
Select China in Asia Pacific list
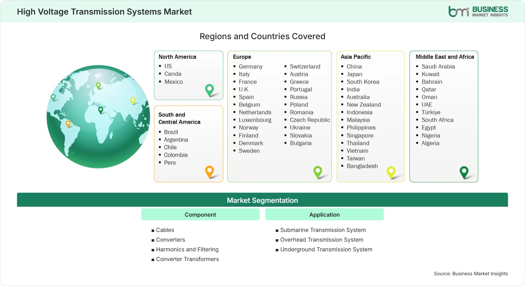pos(354,67)
